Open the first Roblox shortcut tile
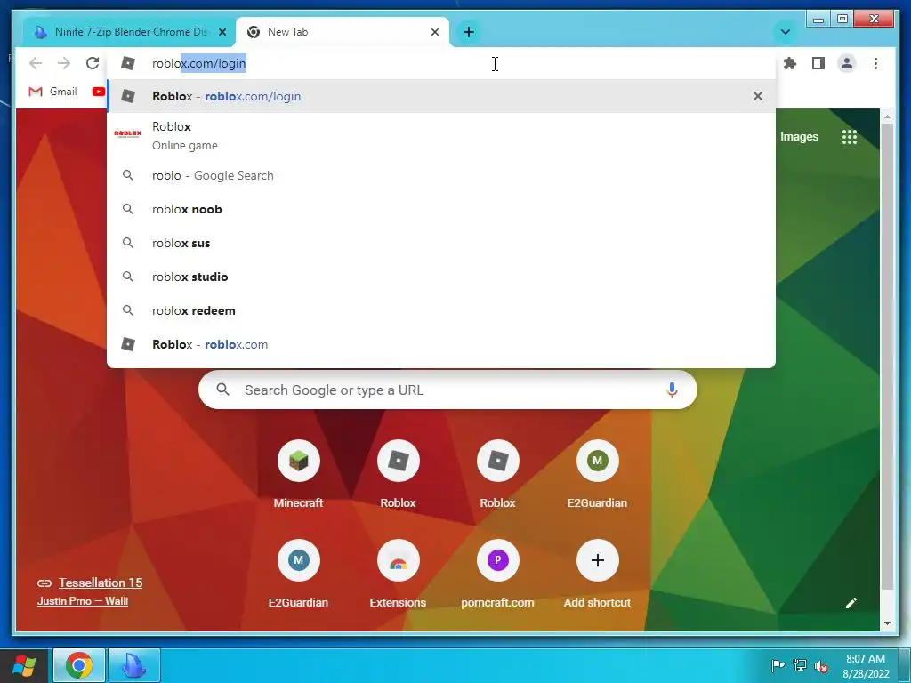Screen dimensions: 911x683 click(398, 474)
